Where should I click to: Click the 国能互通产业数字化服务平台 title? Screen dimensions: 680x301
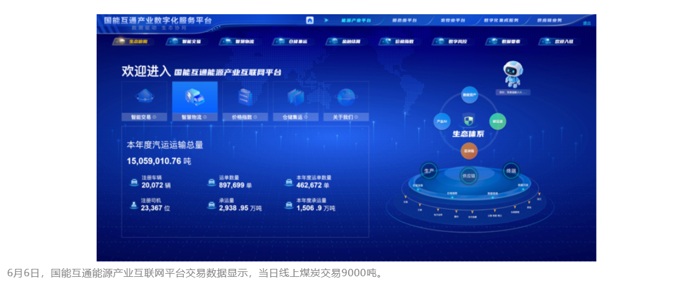(x=158, y=20)
